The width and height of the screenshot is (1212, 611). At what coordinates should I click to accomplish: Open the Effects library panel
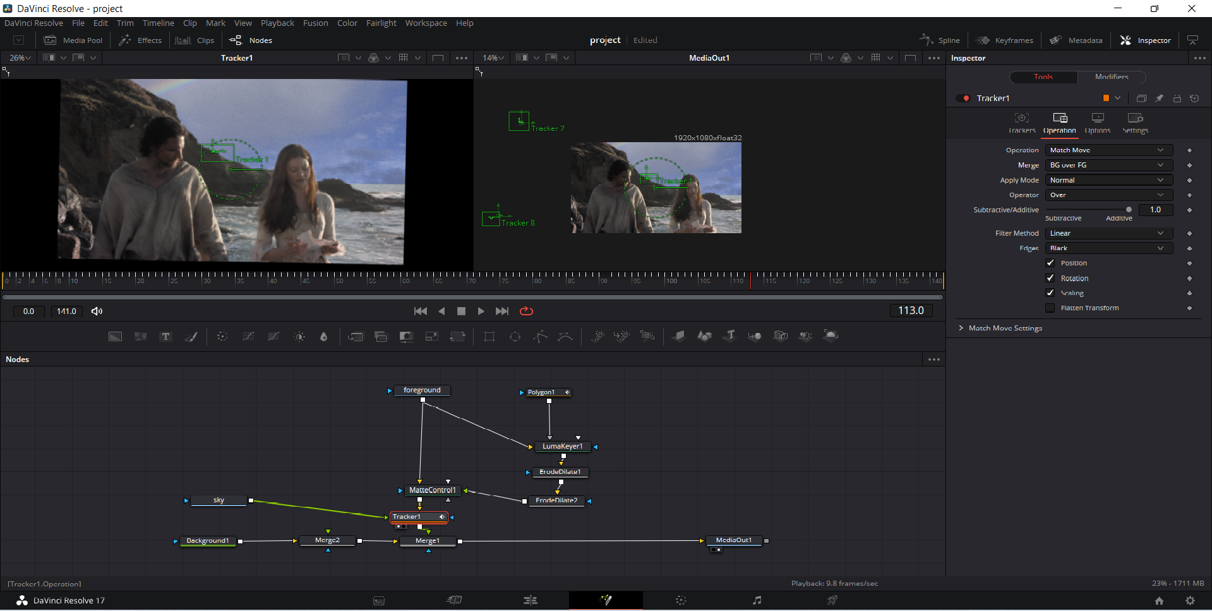pyautogui.click(x=140, y=40)
